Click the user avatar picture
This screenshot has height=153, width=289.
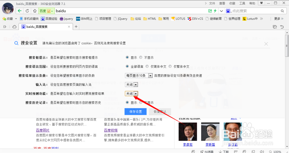pyautogui.click(x=8, y=8)
